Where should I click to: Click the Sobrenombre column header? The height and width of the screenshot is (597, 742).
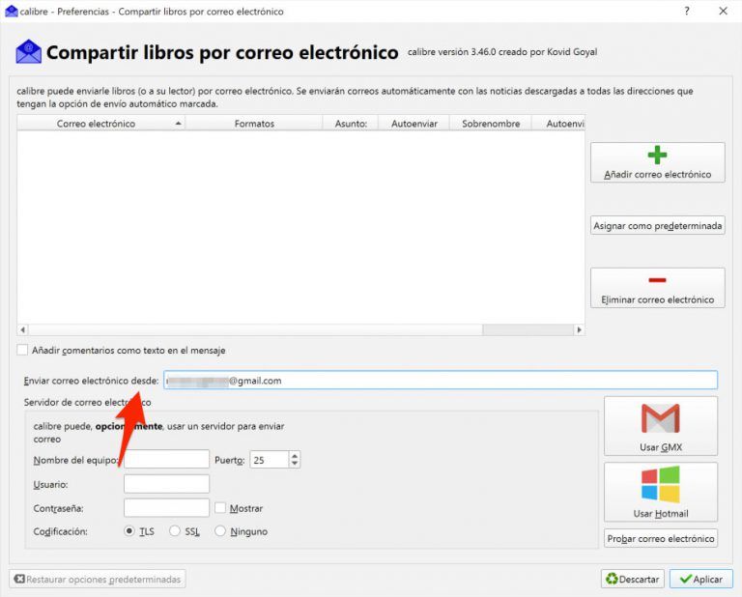coord(491,123)
